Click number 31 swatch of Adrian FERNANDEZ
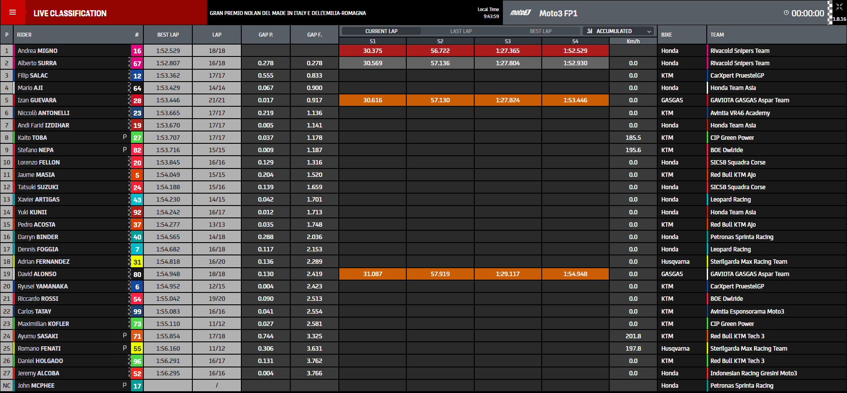 coord(137,262)
